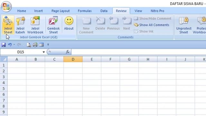Select row 8 header
206x116 pixels.
pos(4,106)
